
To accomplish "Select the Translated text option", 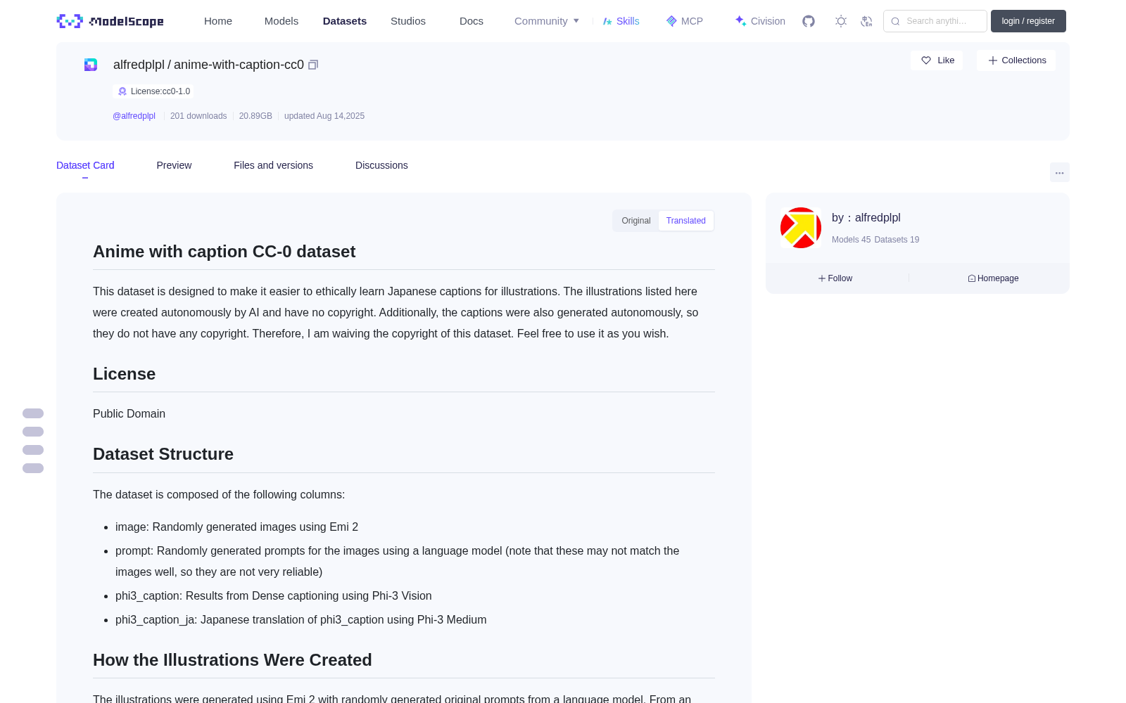I will [686, 221].
